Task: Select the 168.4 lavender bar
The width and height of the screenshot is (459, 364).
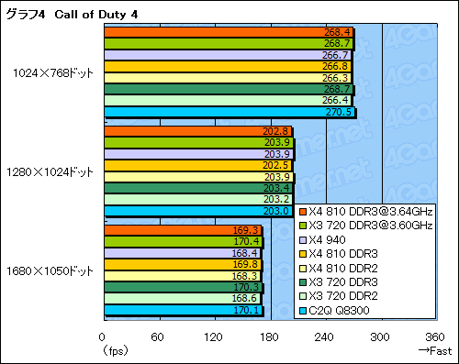Action: 183,253
